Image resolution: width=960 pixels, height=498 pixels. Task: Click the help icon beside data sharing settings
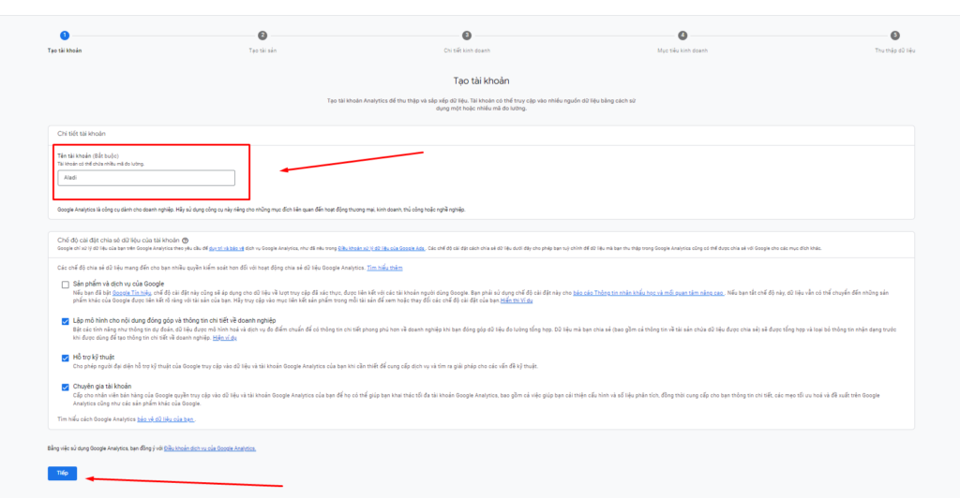pyautogui.click(x=186, y=240)
